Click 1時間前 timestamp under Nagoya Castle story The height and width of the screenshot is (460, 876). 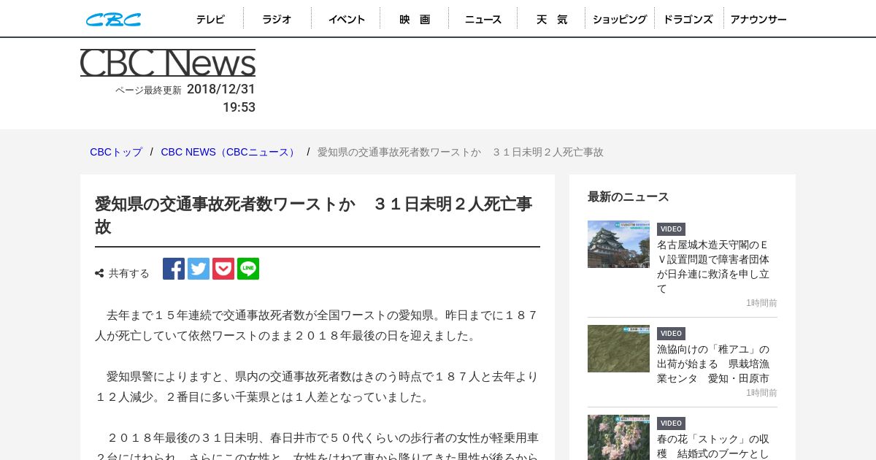761,303
